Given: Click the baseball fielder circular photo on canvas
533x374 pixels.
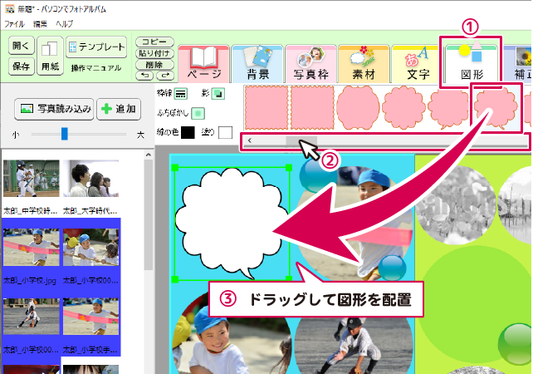Looking at the screenshot, I should click(x=354, y=346).
